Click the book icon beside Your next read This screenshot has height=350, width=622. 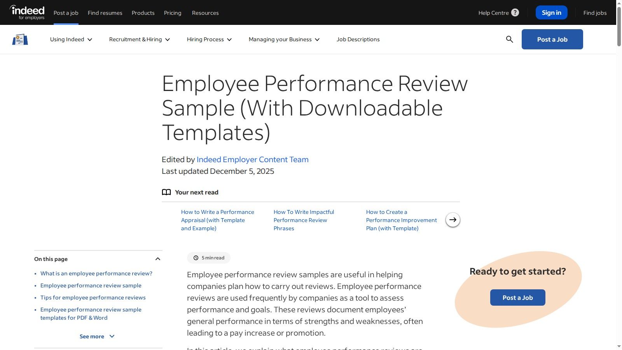click(x=166, y=192)
